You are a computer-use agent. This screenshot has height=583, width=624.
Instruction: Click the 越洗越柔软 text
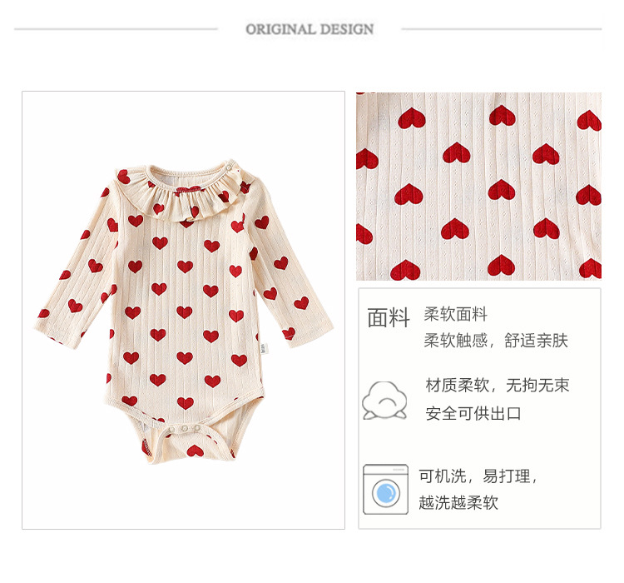click(x=458, y=502)
